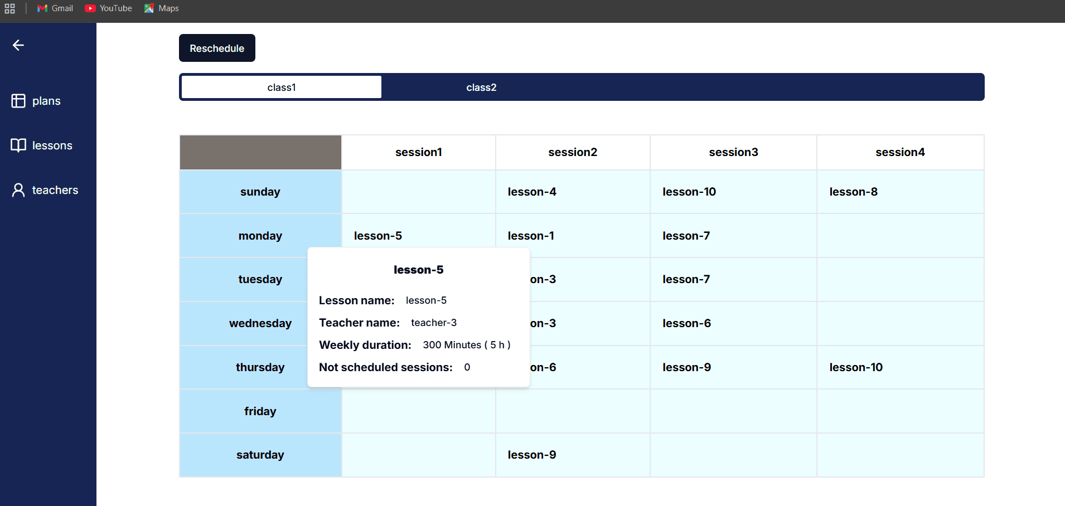Open the Gmail bookmark
Image resolution: width=1065 pixels, height=506 pixels.
pyautogui.click(x=55, y=8)
